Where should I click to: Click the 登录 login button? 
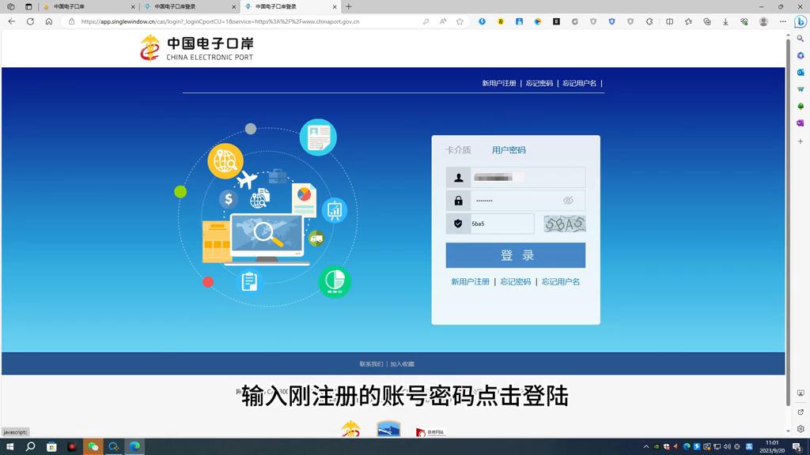tap(515, 254)
